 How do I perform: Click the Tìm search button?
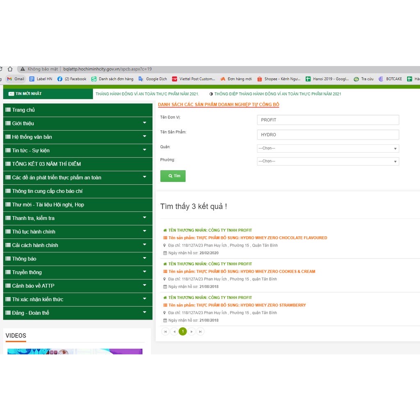[x=173, y=176]
